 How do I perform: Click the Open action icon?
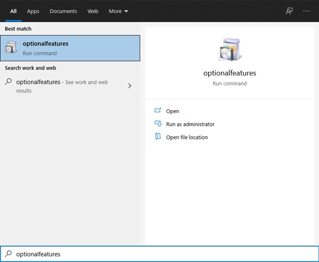158,110
